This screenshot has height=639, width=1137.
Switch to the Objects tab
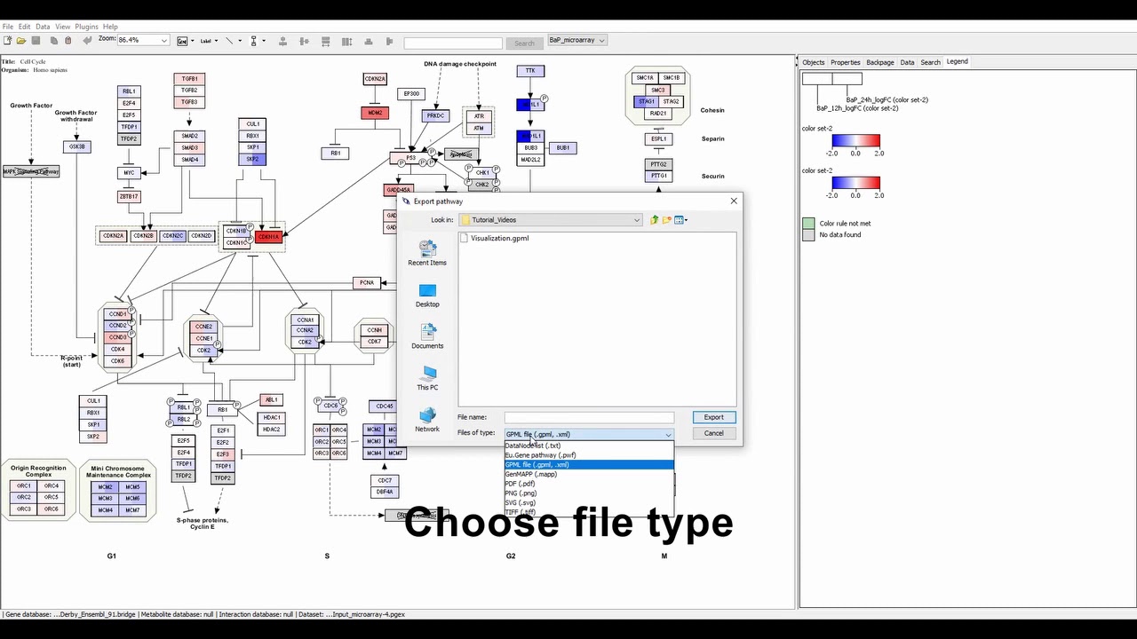(814, 62)
